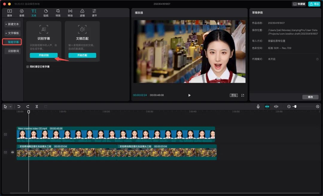Select the 文本 text tab
The image size is (323, 196).
(x=34, y=13)
